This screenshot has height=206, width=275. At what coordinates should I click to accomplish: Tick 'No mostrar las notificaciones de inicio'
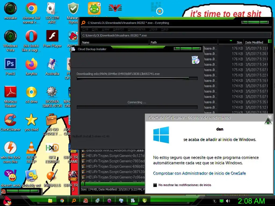pos(155,185)
